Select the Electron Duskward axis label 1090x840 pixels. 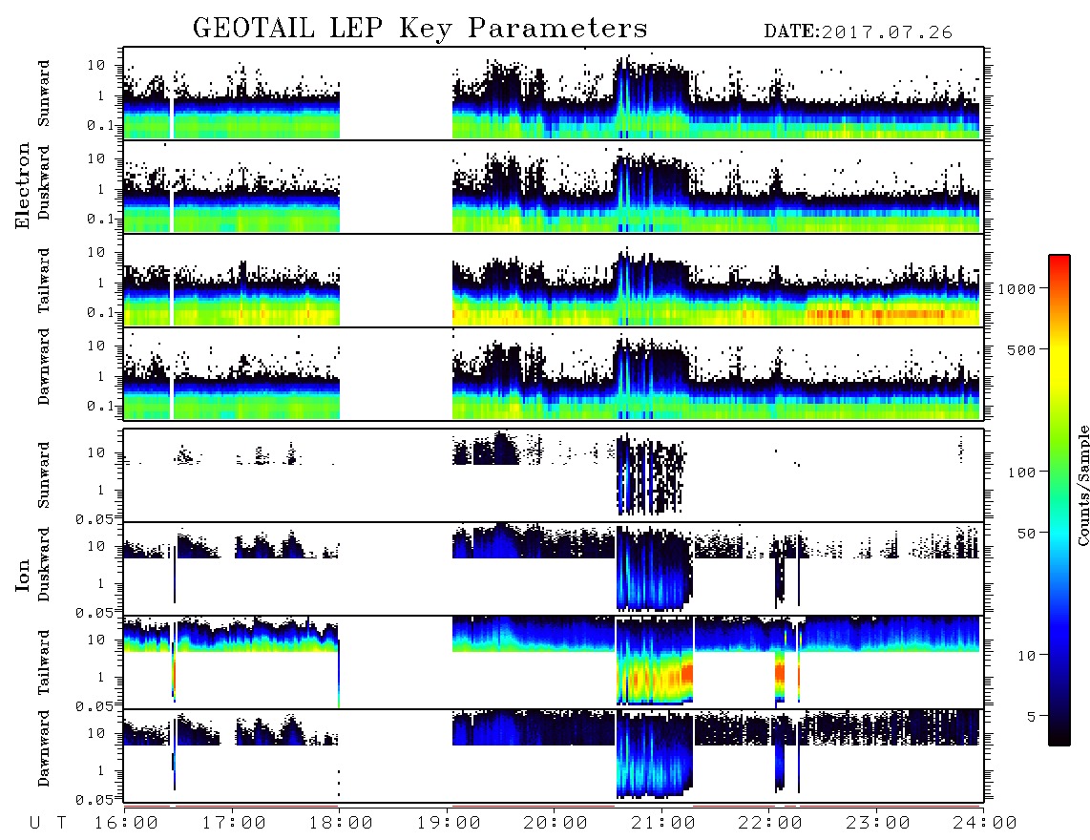click(x=44, y=182)
